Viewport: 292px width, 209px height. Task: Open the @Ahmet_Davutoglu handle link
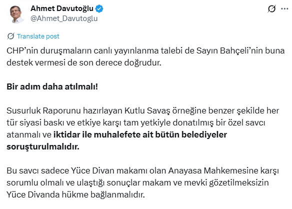tap(64, 18)
